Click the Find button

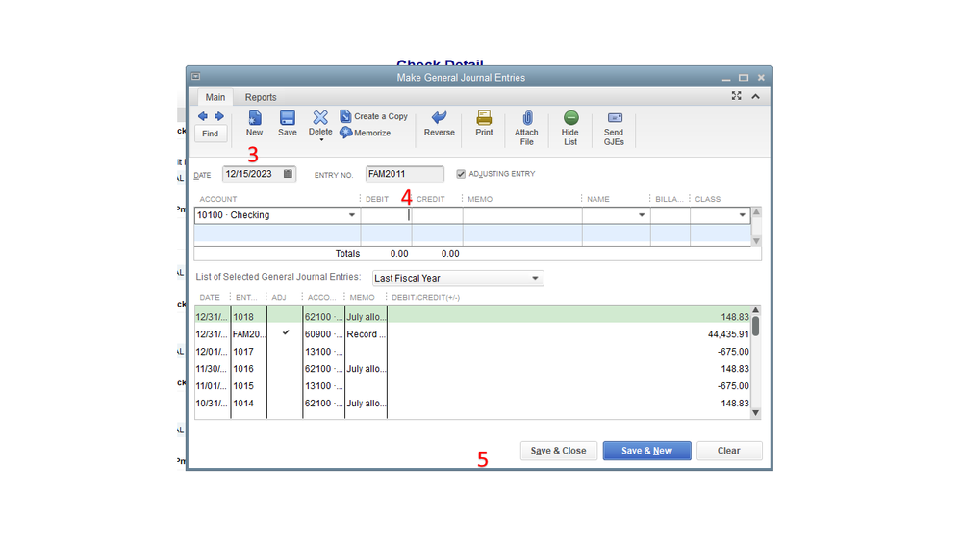tap(211, 134)
